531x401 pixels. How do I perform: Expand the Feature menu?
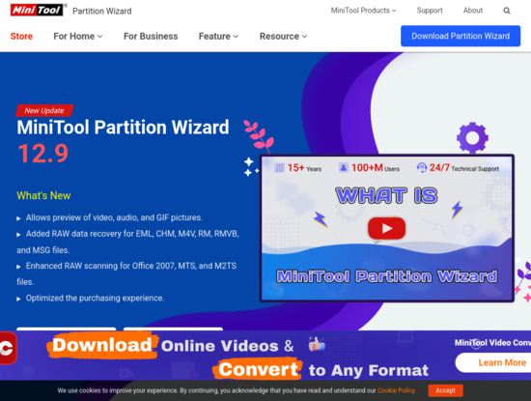218,37
